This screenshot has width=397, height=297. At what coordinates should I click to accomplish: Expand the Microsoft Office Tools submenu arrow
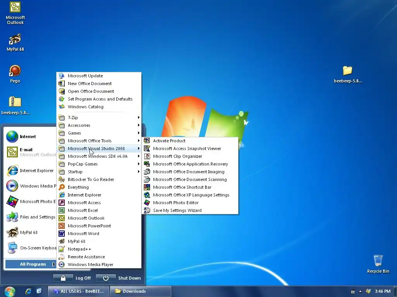click(x=138, y=141)
